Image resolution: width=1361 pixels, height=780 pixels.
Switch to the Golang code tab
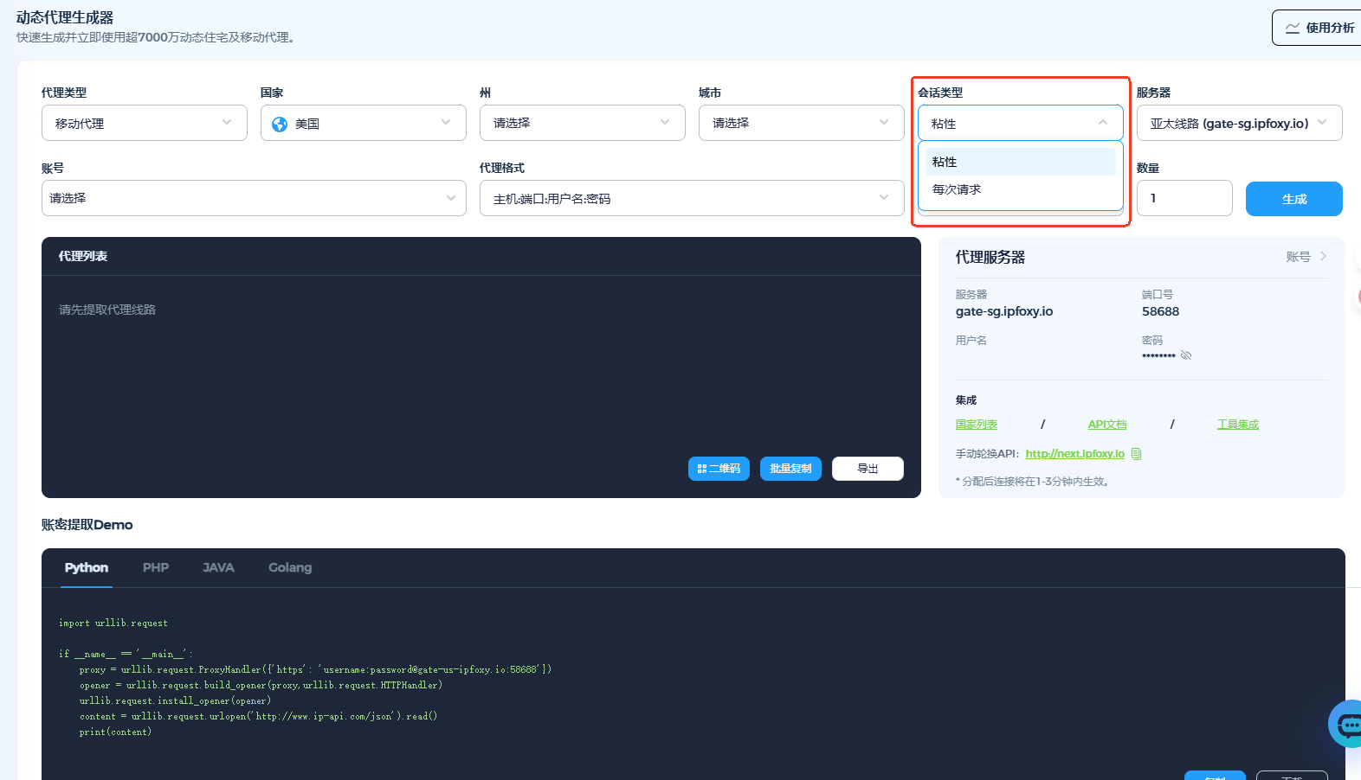pos(290,567)
